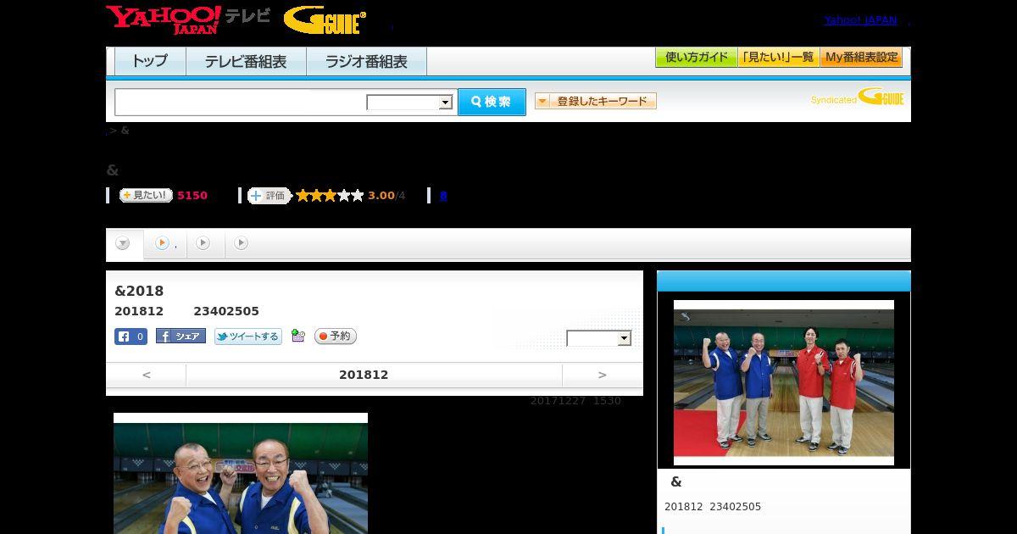Click the 予約 record button
This screenshot has height=534, width=1017.
[x=335, y=337]
